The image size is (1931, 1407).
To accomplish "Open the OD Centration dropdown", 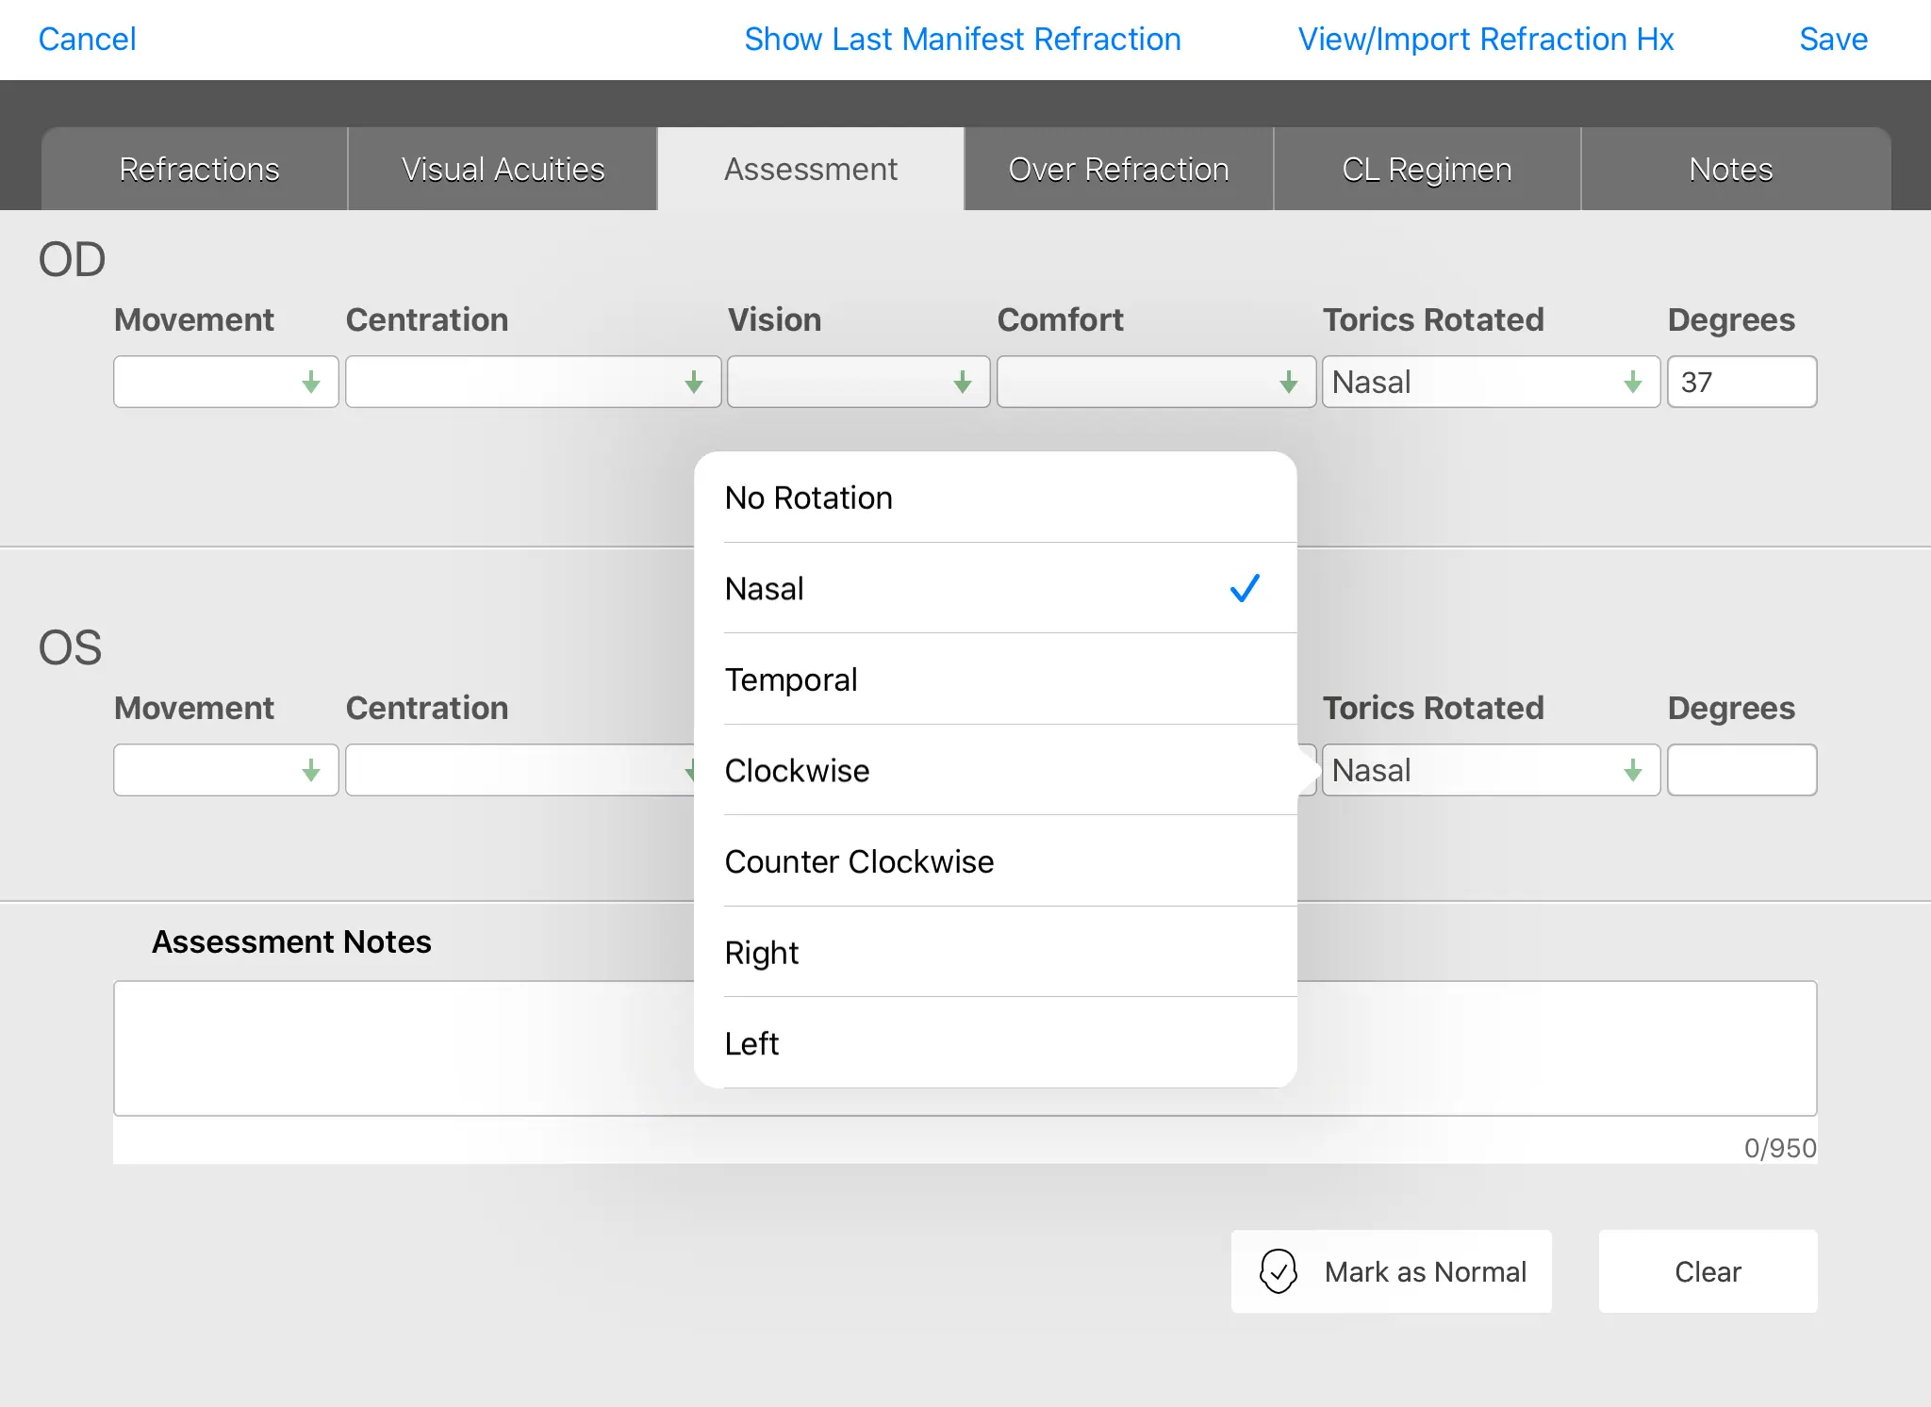I will click(x=534, y=382).
